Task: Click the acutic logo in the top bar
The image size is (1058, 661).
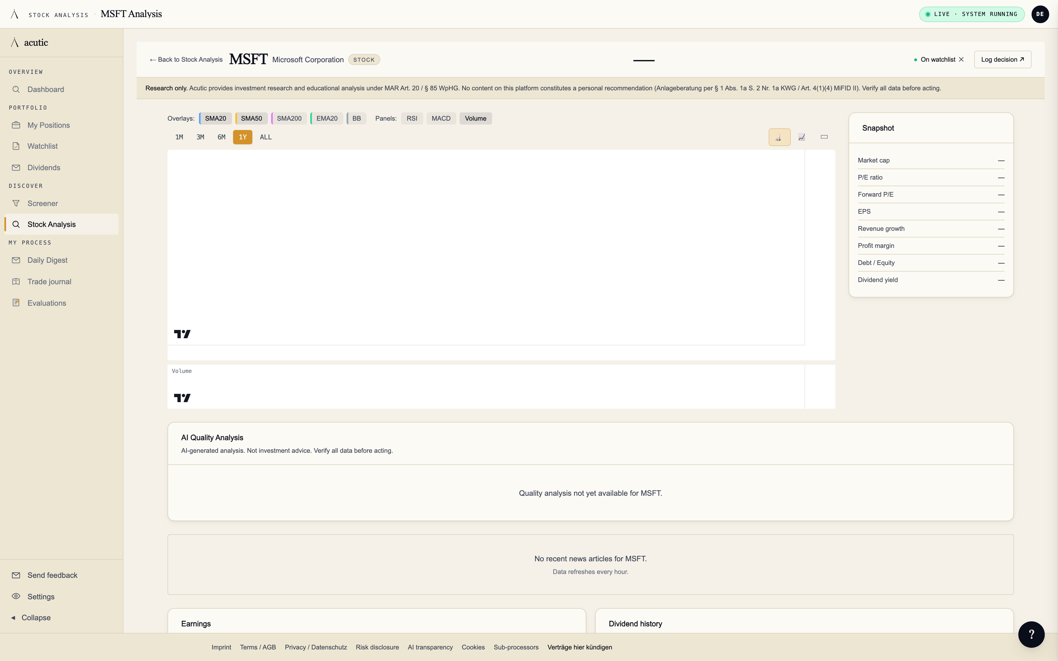Action: click(14, 14)
